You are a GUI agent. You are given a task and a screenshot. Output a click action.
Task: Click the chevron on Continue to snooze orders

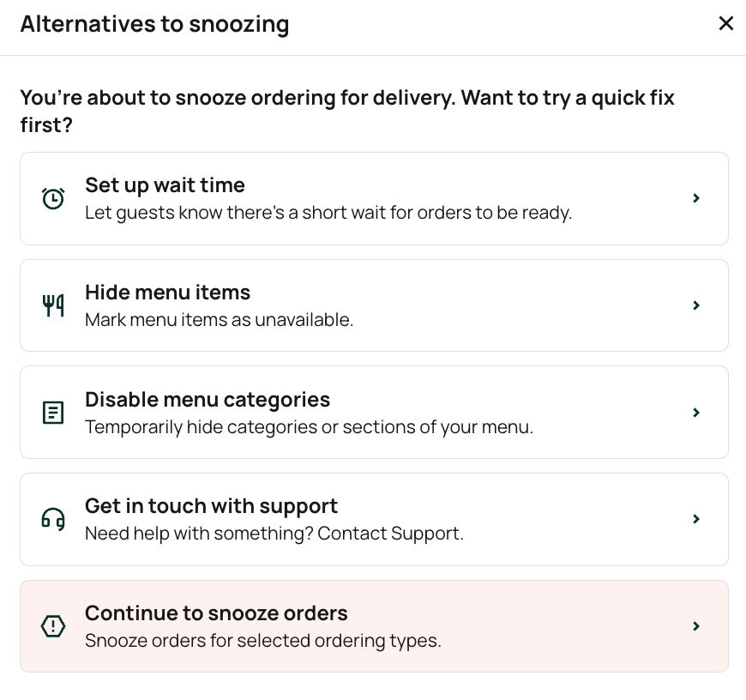696,626
